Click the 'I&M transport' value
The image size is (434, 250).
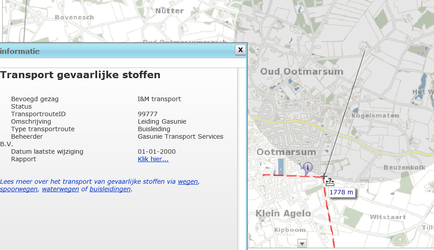(159, 99)
